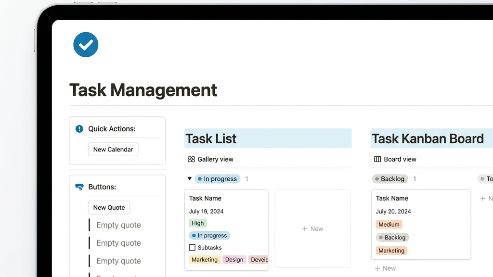Add new card with the gallery New button

312,228
